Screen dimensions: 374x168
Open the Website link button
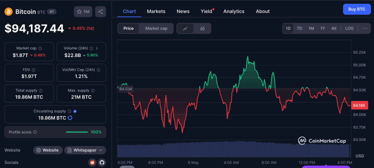pos(47,150)
